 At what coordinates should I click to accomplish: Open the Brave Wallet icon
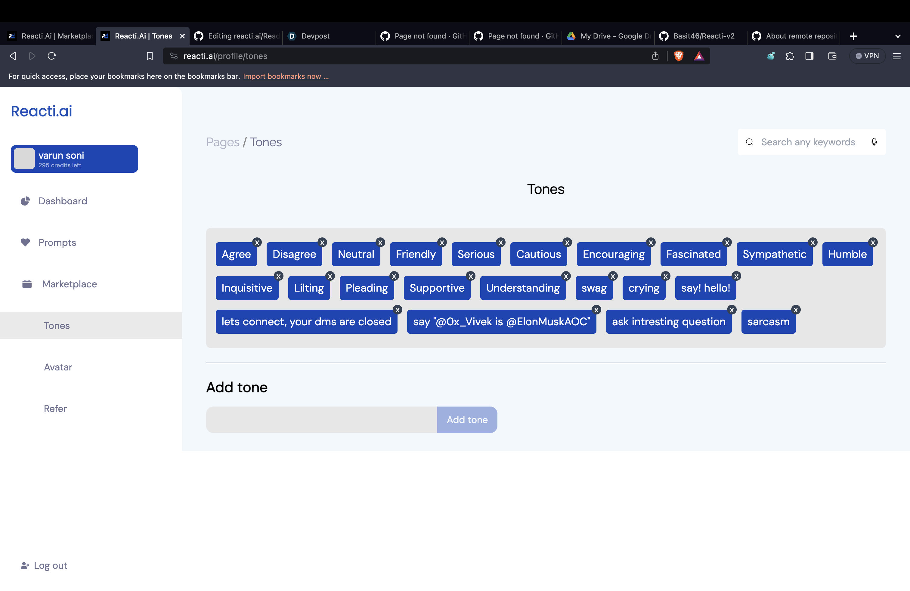click(832, 56)
